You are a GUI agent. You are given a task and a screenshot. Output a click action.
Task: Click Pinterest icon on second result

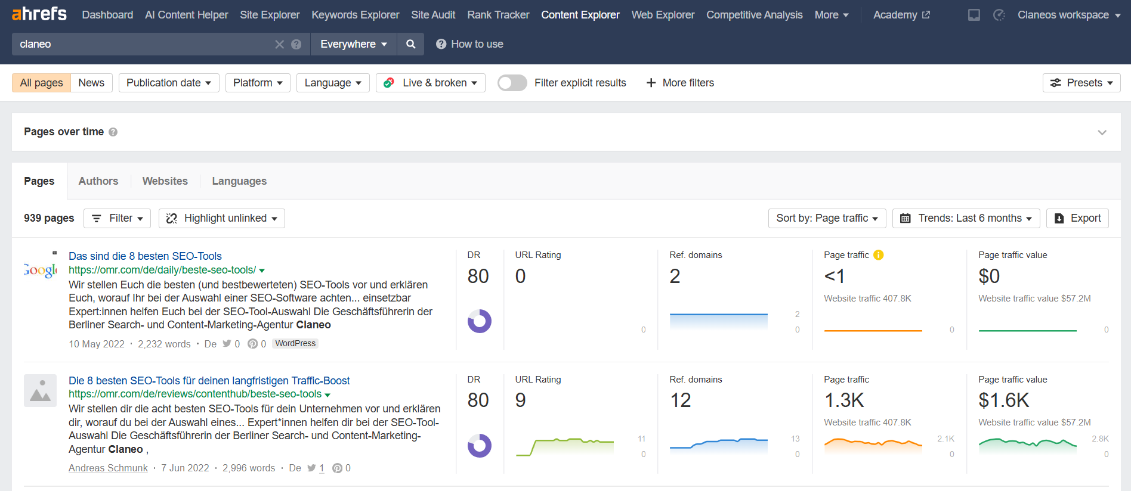pos(337,468)
